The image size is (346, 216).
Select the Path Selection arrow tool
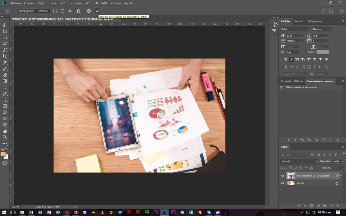(5, 100)
